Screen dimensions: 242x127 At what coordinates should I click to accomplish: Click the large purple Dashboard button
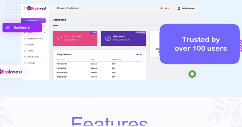[22, 28]
